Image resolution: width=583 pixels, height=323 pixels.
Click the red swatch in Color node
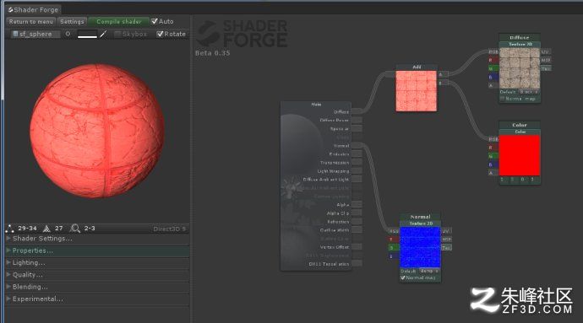coord(520,155)
